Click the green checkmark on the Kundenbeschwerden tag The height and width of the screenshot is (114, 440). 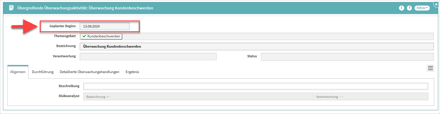(84, 37)
